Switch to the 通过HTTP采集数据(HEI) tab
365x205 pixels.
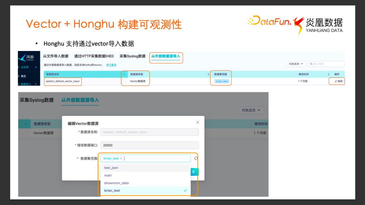pos(94,56)
